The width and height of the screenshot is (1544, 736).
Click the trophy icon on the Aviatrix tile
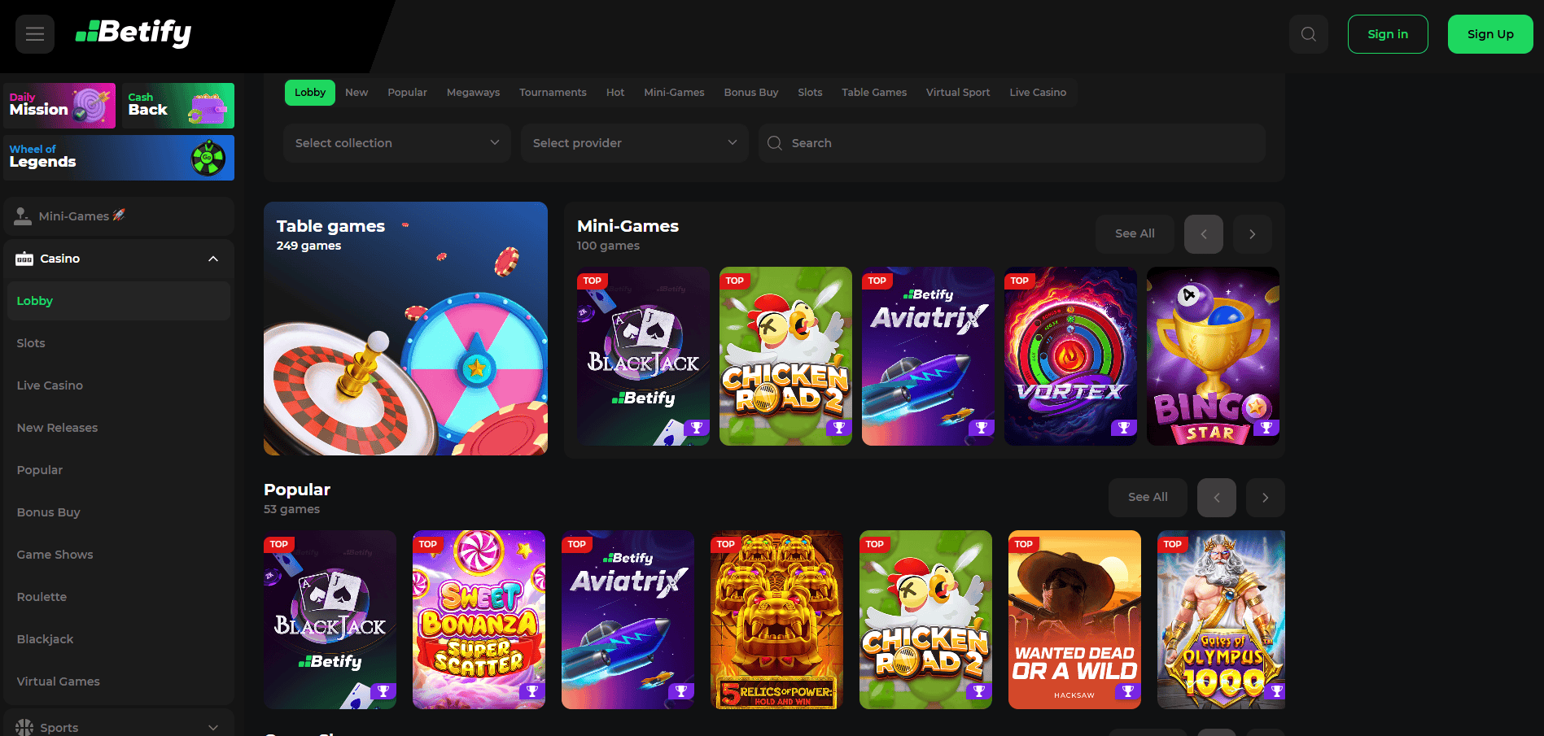981,426
